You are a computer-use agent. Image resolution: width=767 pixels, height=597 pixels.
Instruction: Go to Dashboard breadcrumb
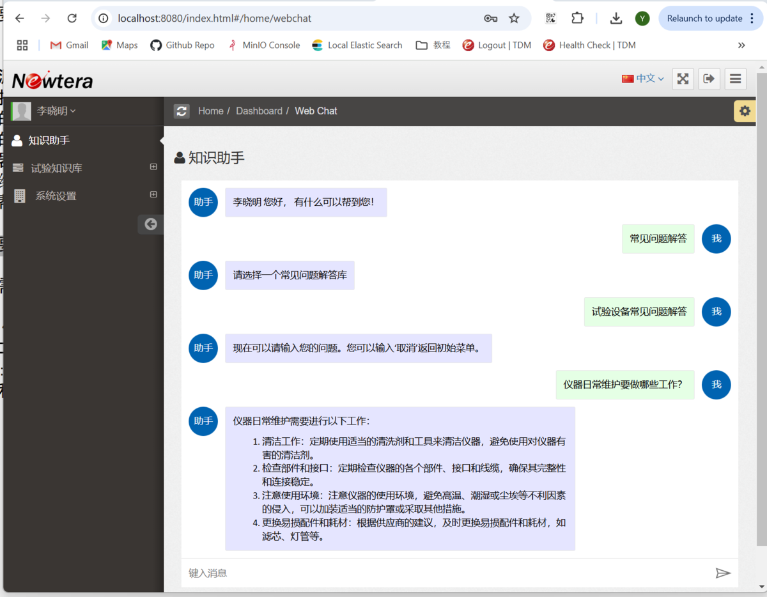[259, 111]
